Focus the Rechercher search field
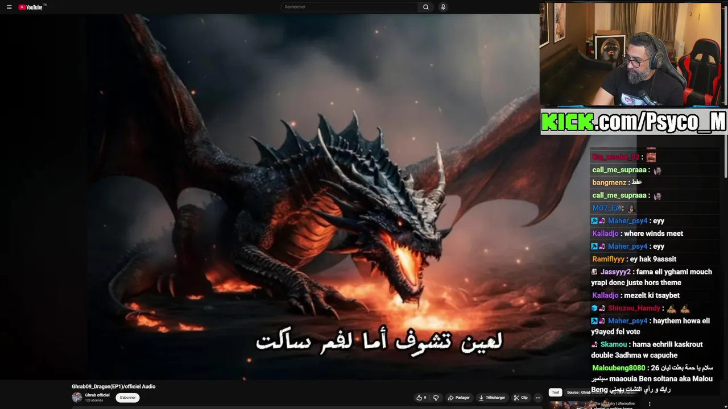 pos(350,7)
